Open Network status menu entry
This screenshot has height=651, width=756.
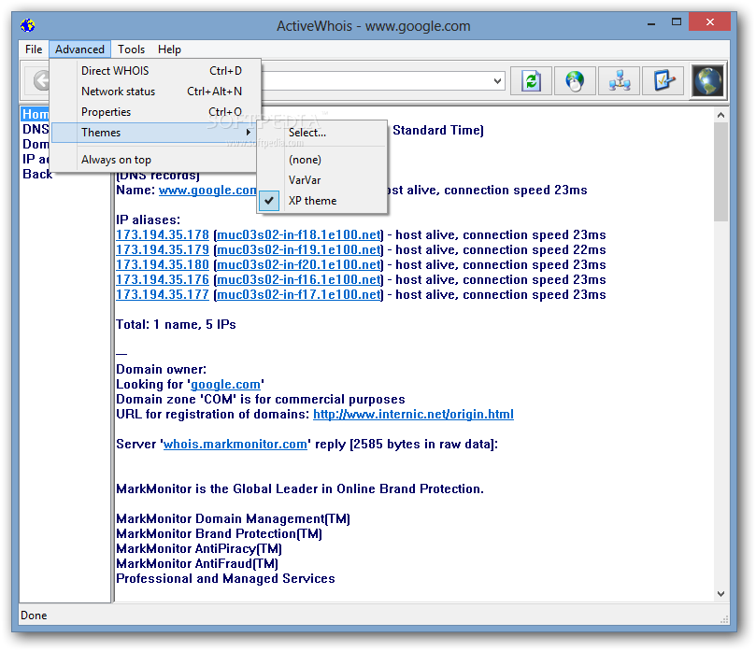155,92
